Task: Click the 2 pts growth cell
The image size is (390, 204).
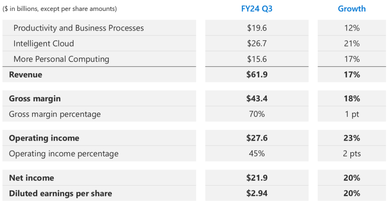Action: pos(352,154)
